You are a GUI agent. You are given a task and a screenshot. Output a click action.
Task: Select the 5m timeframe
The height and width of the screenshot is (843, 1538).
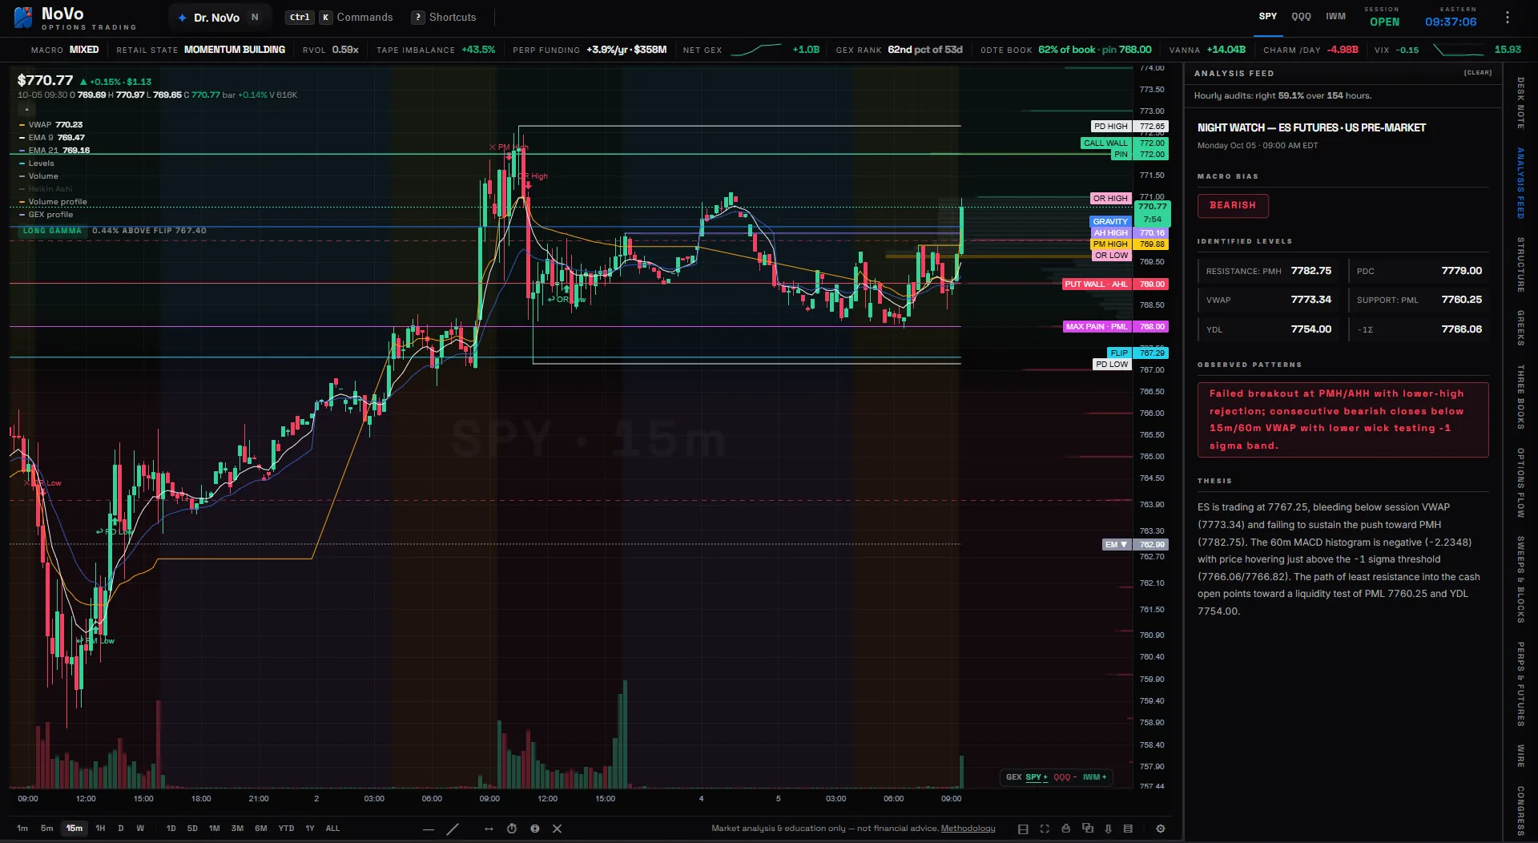coord(47,829)
